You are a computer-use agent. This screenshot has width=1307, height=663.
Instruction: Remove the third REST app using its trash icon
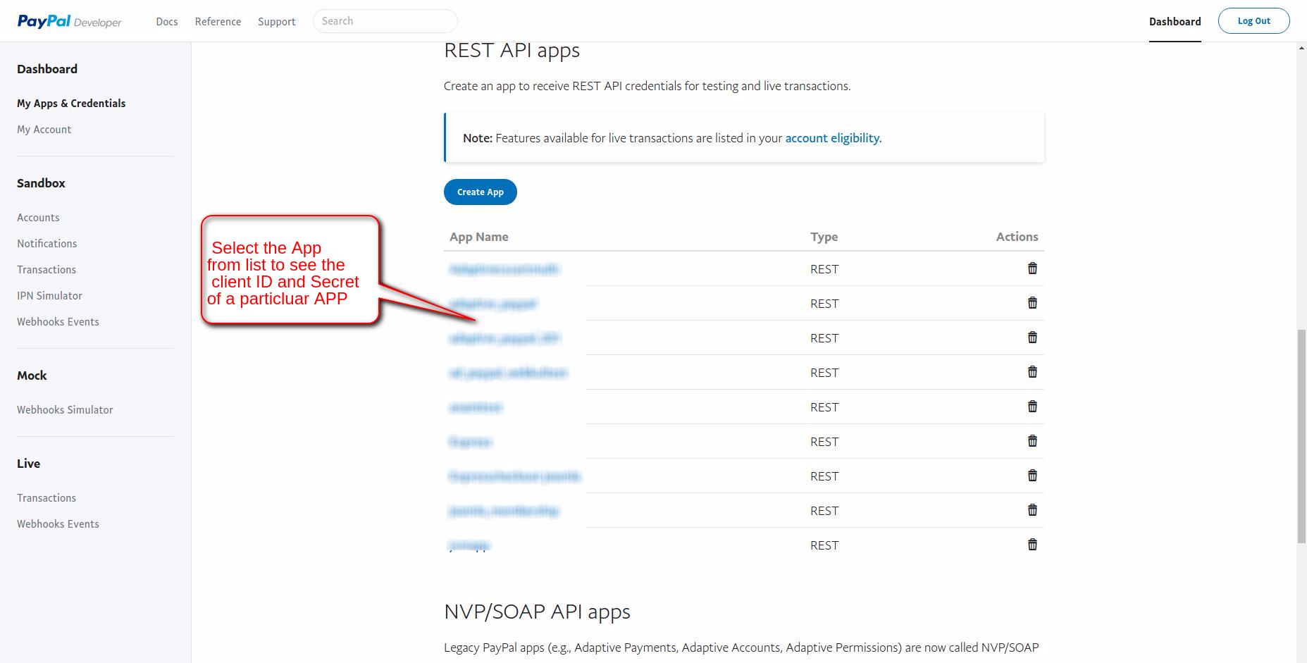[x=1032, y=337]
